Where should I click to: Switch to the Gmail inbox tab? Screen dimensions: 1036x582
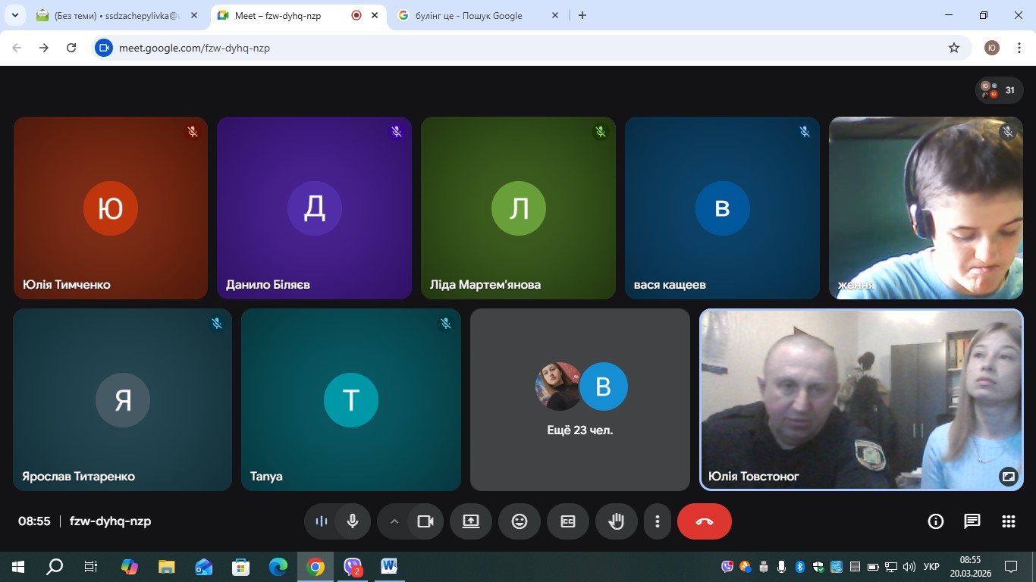(114, 16)
